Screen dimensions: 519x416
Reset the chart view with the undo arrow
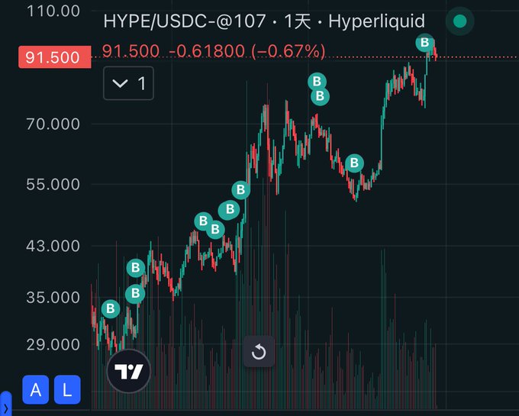pyautogui.click(x=259, y=351)
